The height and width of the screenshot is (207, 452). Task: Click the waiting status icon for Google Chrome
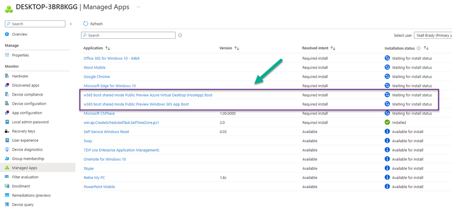click(x=387, y=77)
